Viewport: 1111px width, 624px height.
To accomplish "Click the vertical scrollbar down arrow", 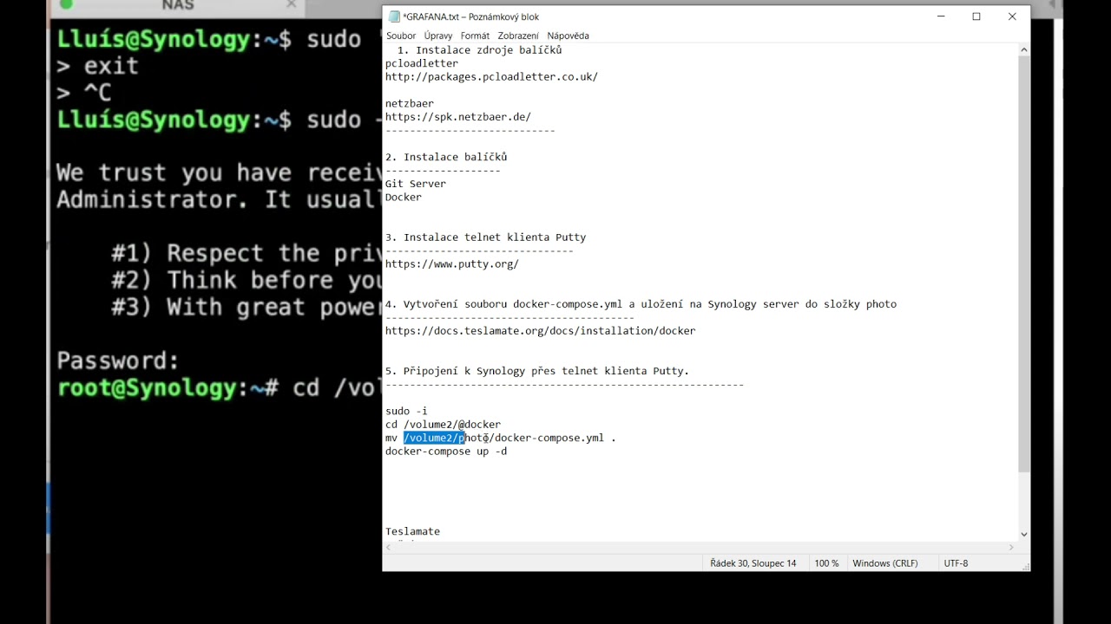I will coord(1023,534).
